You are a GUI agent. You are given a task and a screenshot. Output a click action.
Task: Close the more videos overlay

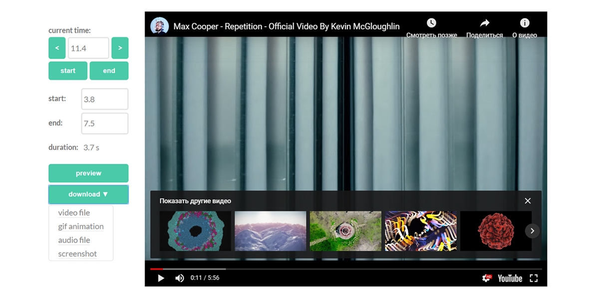coord(528,201)
